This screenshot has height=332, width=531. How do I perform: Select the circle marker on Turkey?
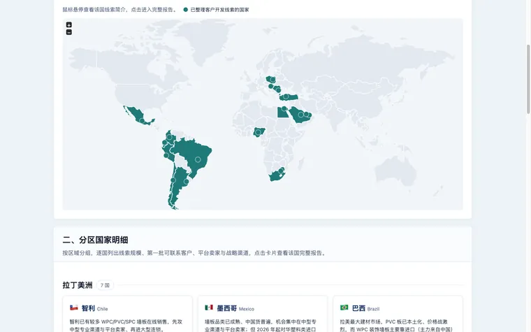pos(286,96)
